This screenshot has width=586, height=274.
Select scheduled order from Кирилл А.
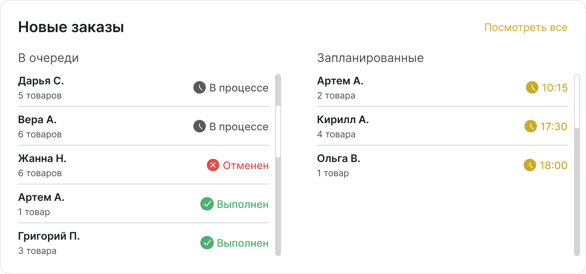(442, 127)
